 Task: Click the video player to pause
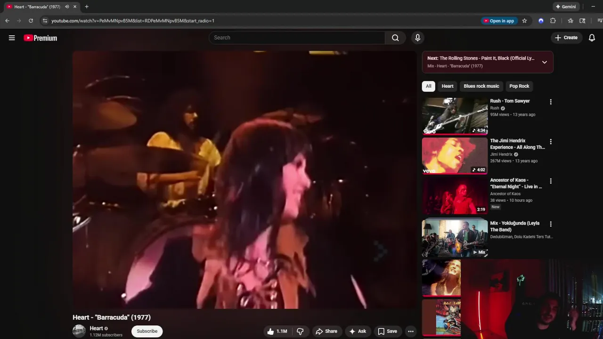pos(244,180)
